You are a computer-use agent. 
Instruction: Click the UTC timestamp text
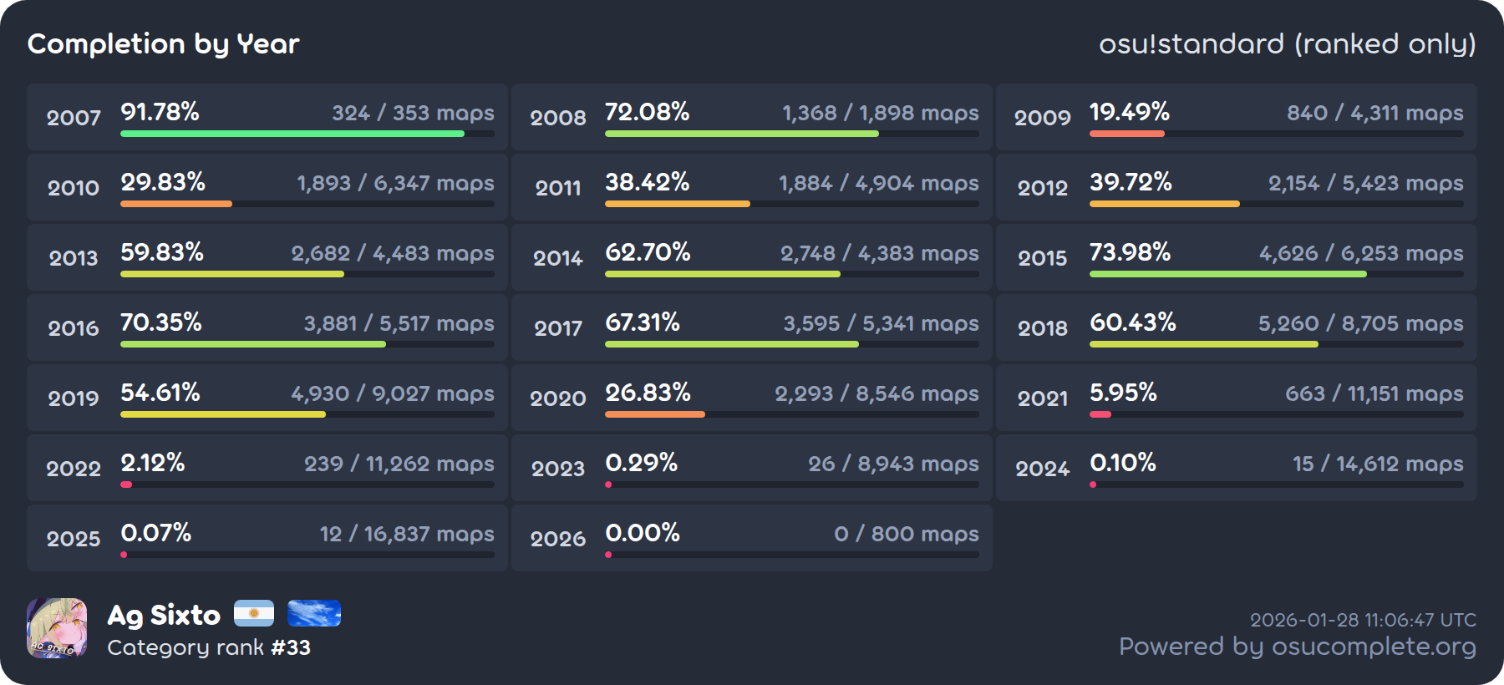coord(1363,620)
